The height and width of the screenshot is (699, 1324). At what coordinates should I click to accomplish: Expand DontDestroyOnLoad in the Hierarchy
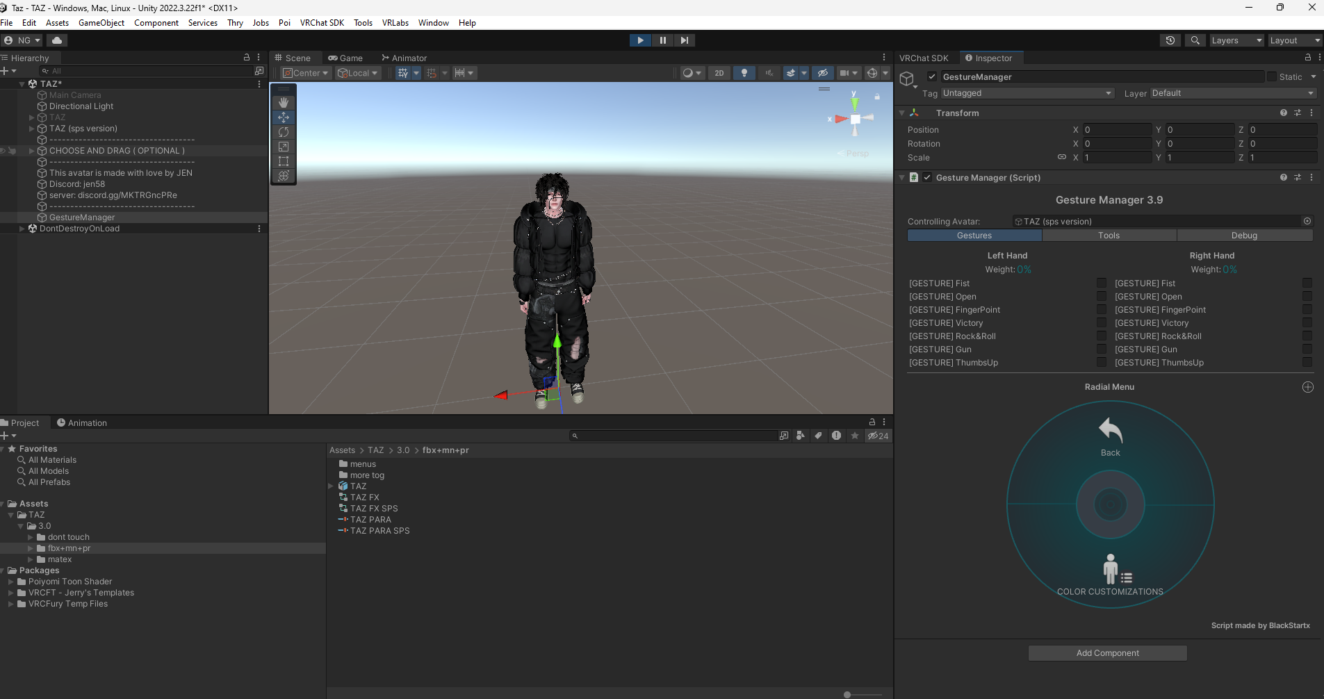[22, 229]
